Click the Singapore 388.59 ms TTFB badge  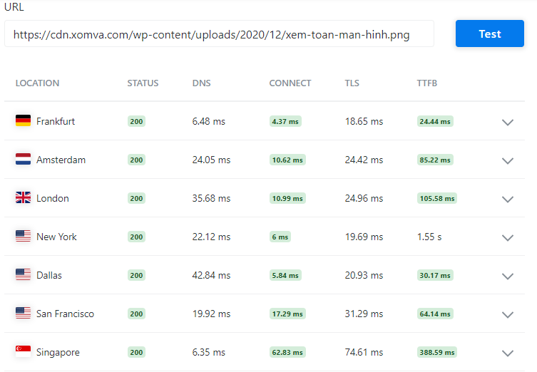pos(436,353)
